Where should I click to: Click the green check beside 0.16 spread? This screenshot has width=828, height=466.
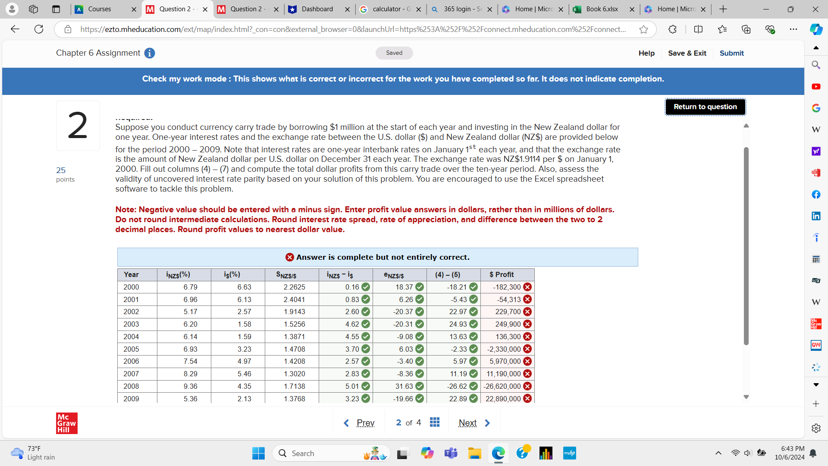(366, 287)
